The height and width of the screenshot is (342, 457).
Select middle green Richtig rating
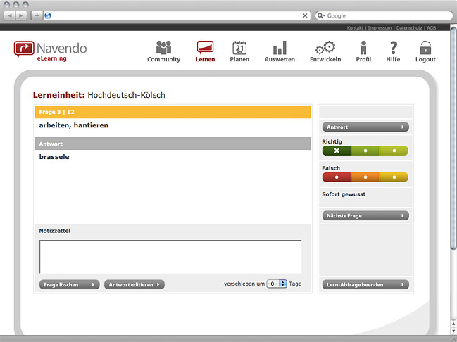365,151
